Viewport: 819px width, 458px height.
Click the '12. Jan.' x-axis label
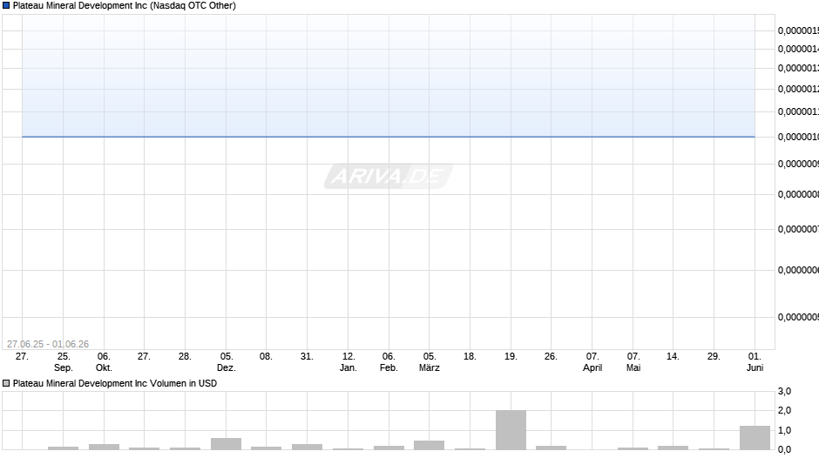(349, 362)
